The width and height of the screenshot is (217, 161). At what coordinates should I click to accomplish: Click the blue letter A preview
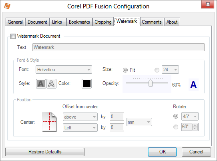[x=193, y=85]
